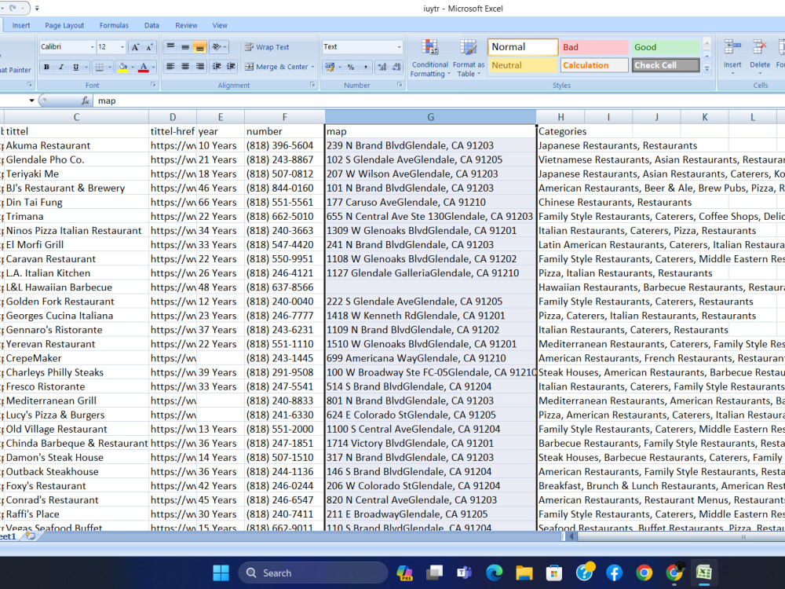
Task: Open font size dropdown
Action: pyautogui.click(x=122, y=47)
